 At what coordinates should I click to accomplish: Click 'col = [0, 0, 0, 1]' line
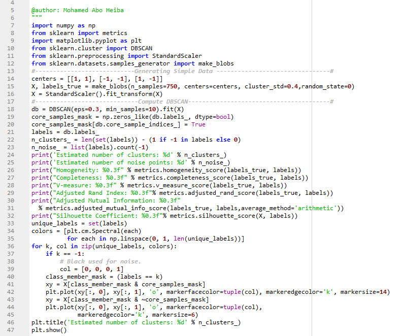(x=92, y=269)
